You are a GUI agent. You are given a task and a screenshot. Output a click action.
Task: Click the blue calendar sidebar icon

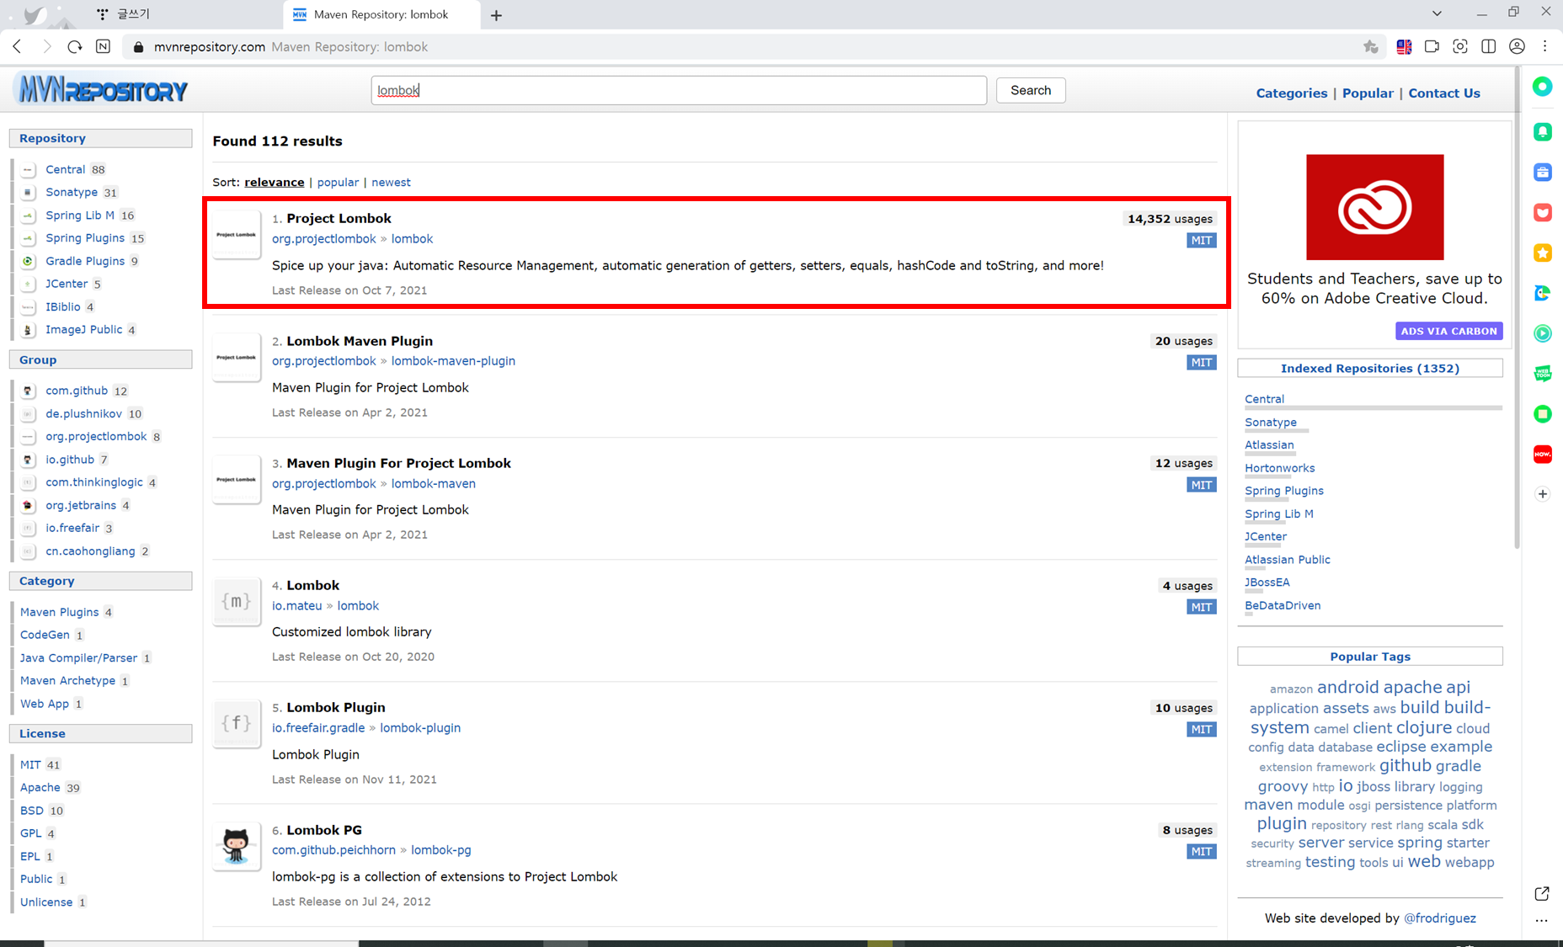coord(1542,173)
